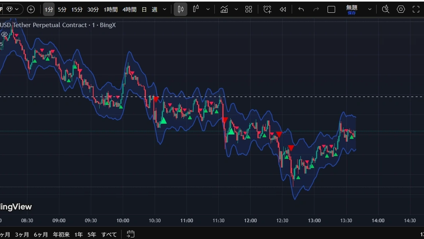Click the 無題 保存 save layout button
424x239 pixels.
[351, 9]
